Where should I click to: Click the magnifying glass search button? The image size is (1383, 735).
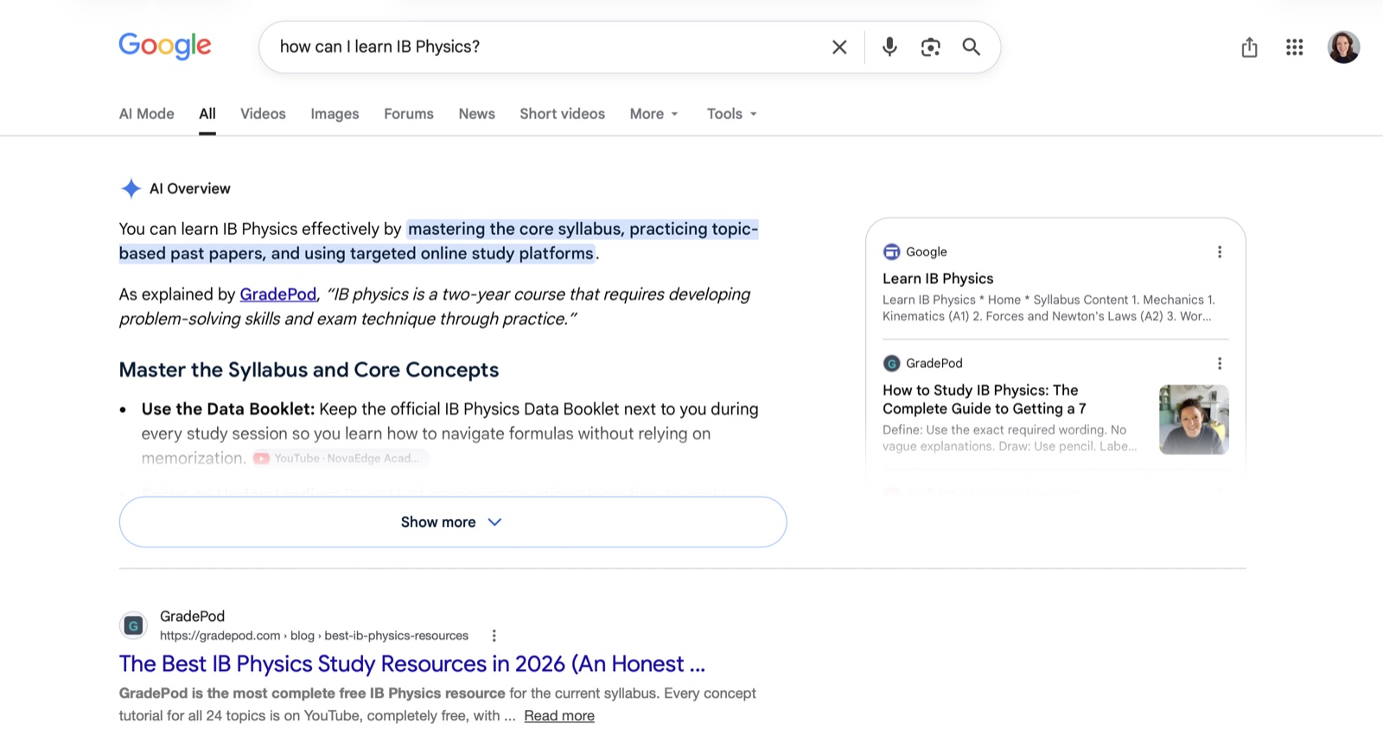coord(972,47)
